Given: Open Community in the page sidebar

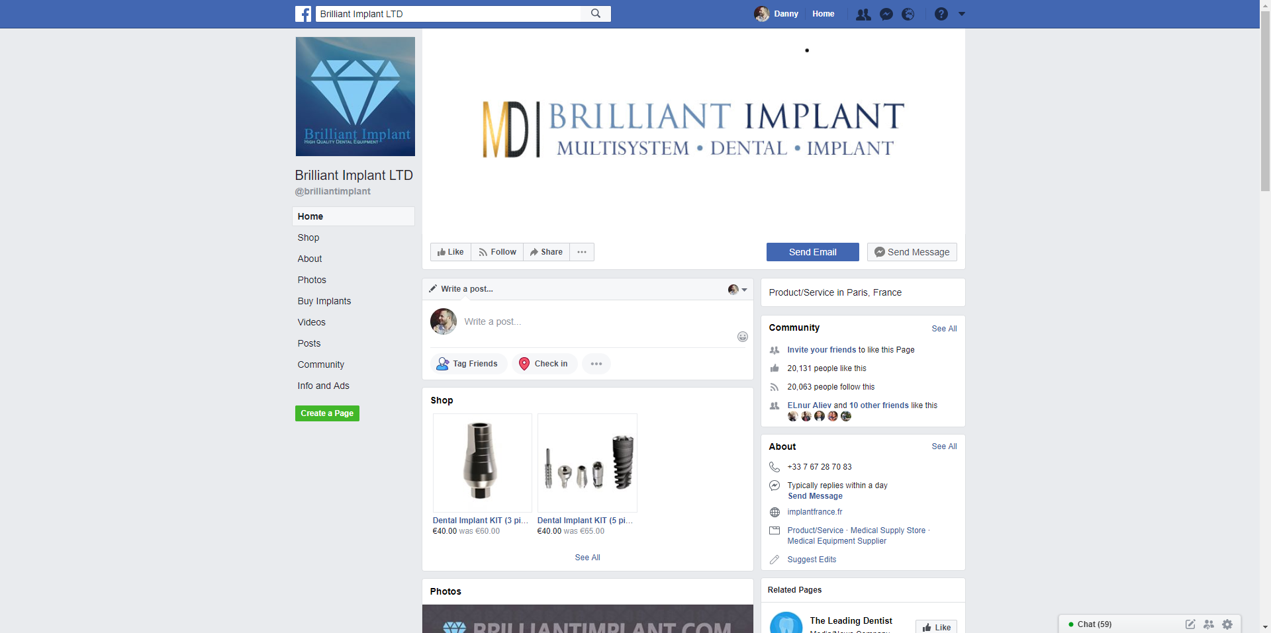Looking at the screenshot, I should pyautogui.click(x=321, y=364).
